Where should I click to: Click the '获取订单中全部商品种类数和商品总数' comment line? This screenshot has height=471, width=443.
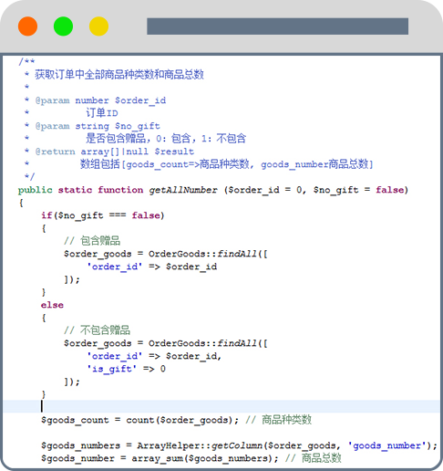[119, 75]
